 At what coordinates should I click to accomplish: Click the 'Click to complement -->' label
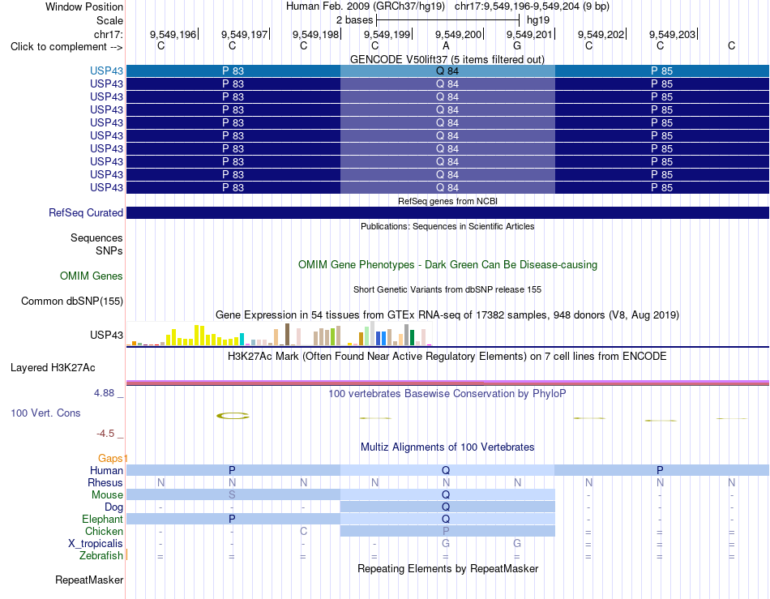tap(66, 47)
